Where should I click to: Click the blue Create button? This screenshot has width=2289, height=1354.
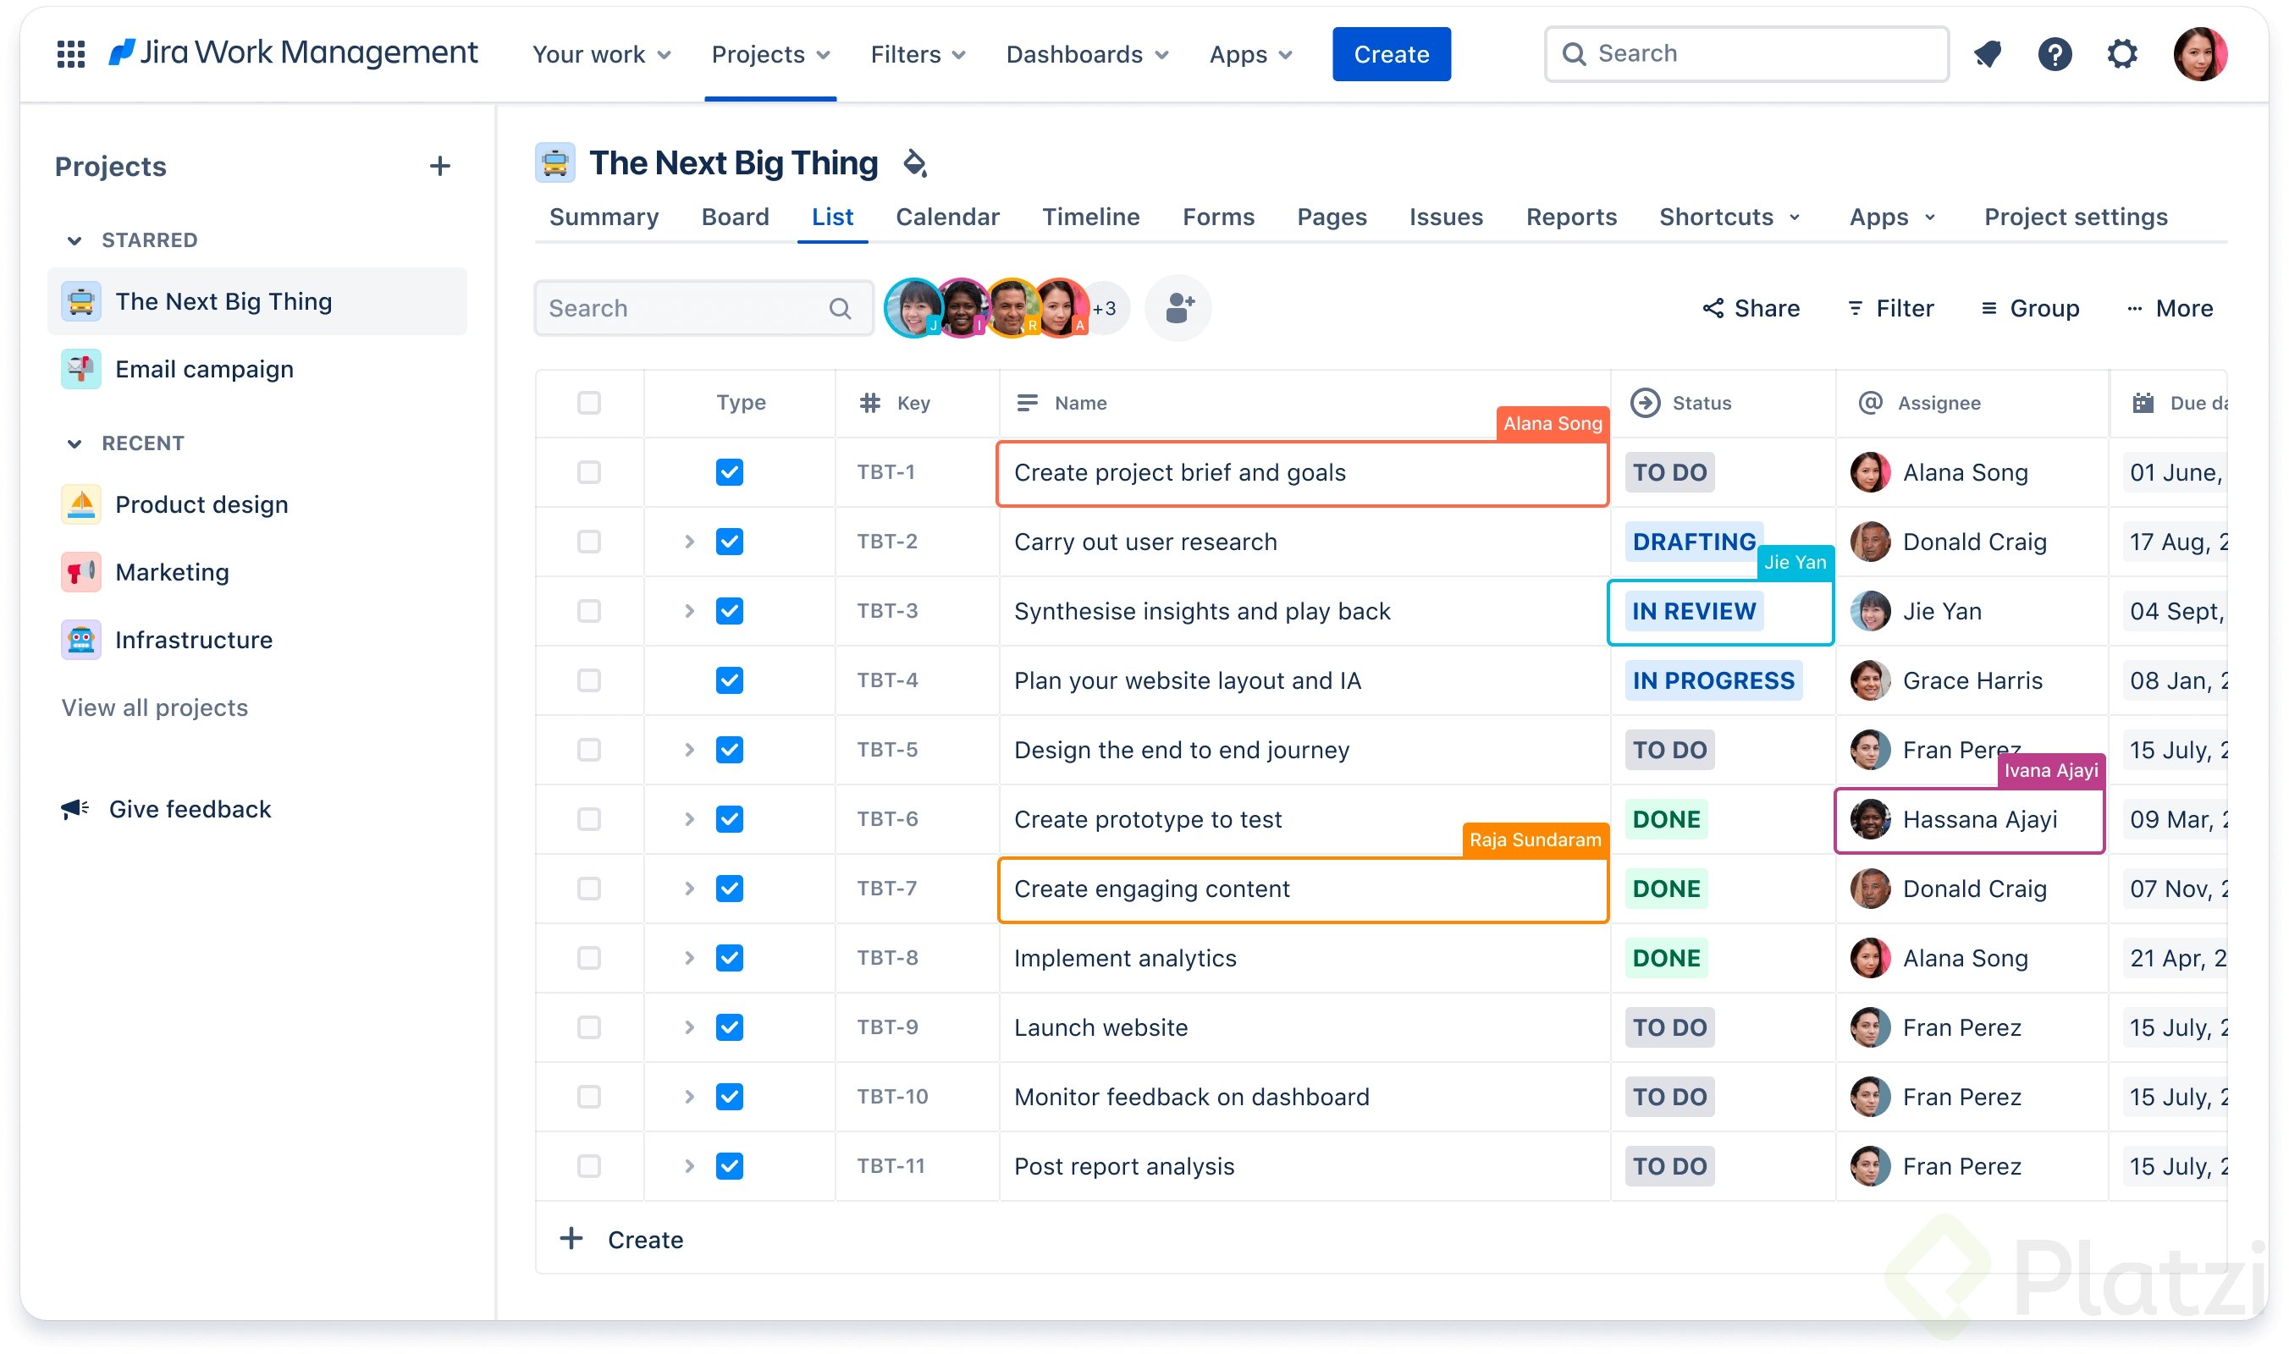(x=1390, y=54)
